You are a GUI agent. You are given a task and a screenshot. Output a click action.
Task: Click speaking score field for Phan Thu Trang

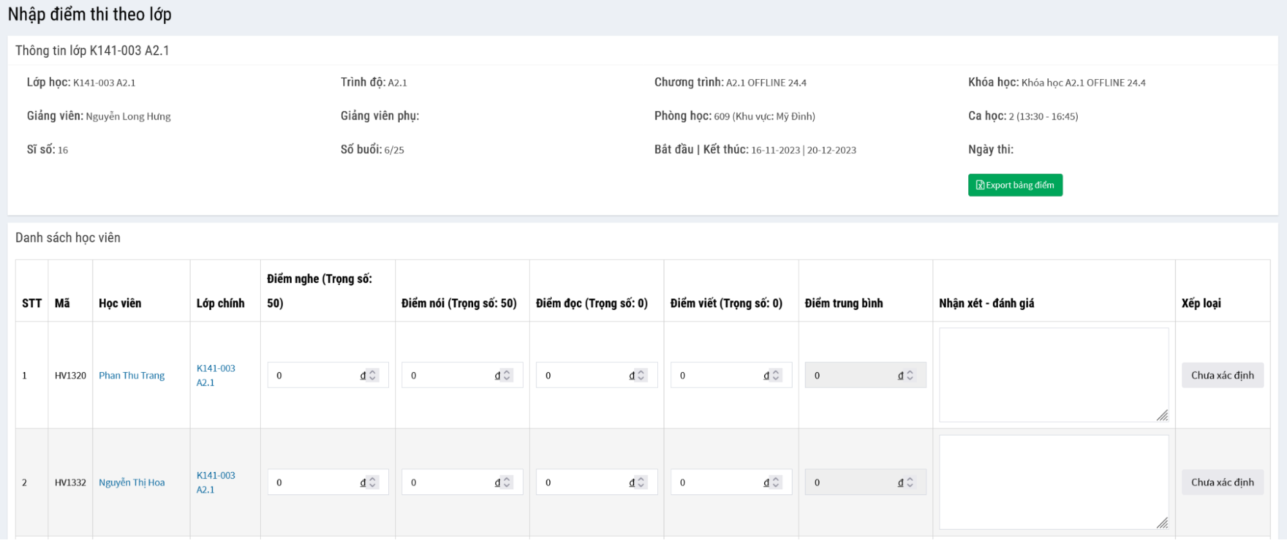tap(449, 375)
